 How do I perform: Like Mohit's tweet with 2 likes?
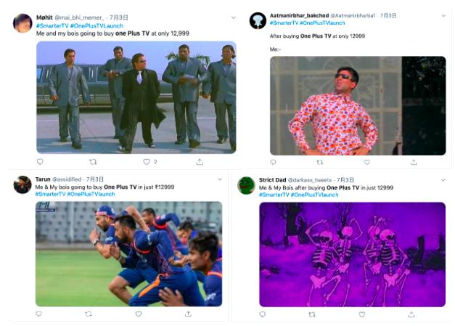pos(146,162)
